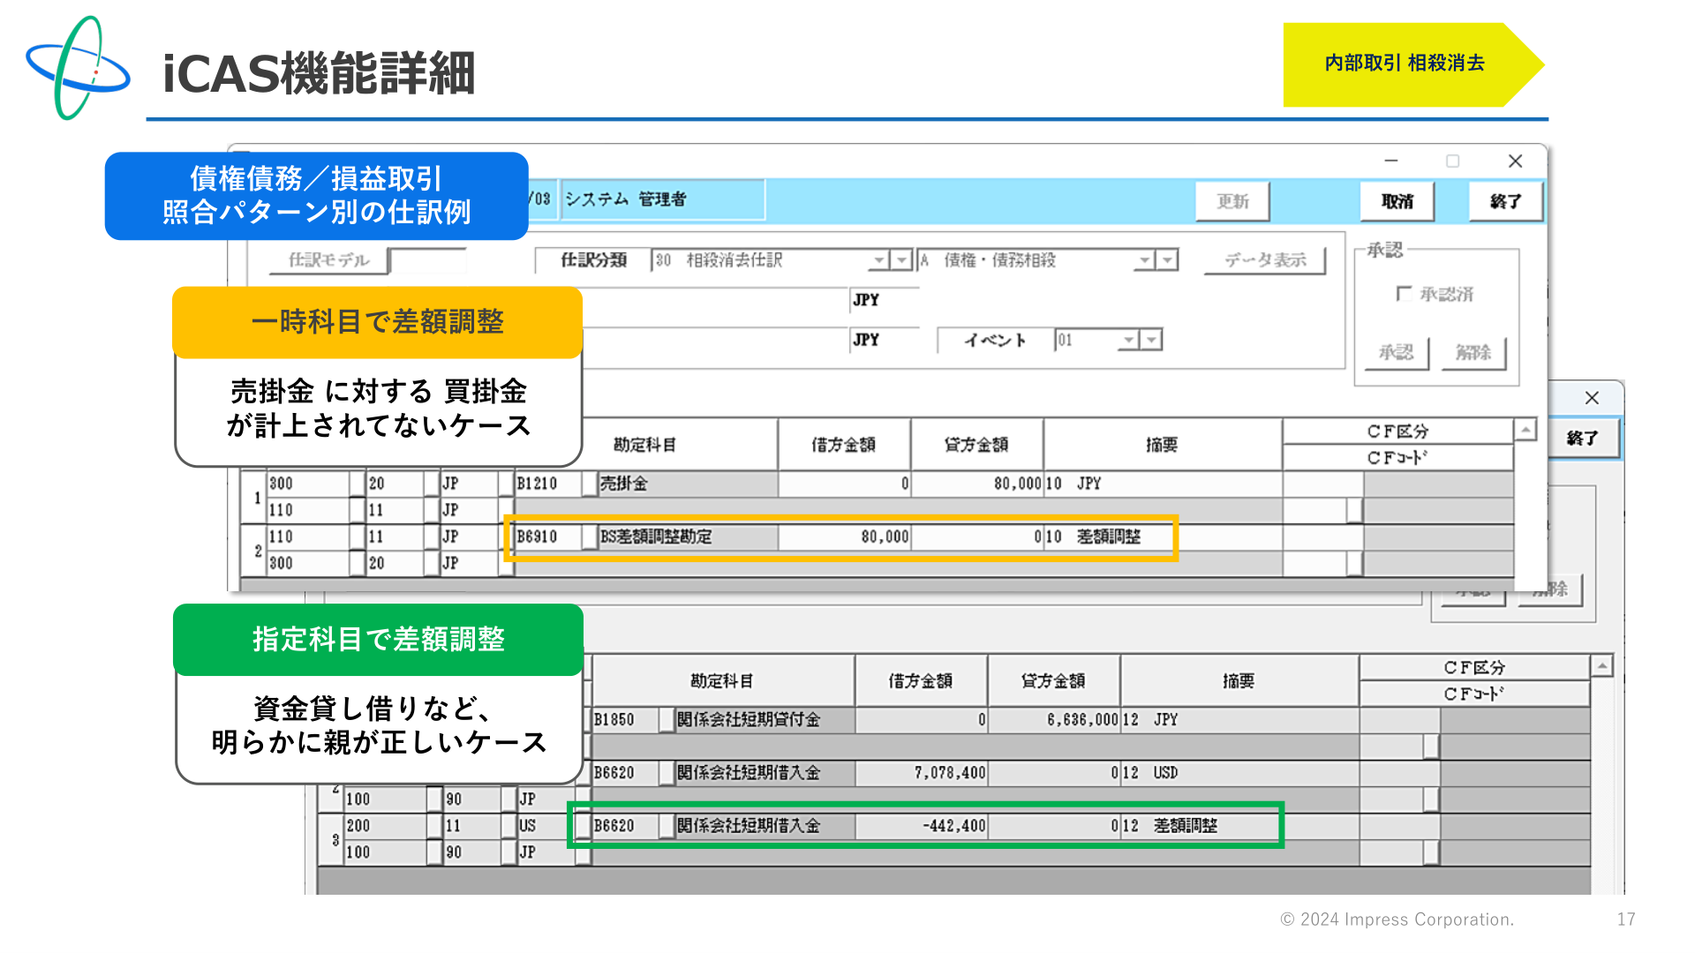
Task: Click the 7,078,400 debit amount cell
Action: tap(921, 773)
